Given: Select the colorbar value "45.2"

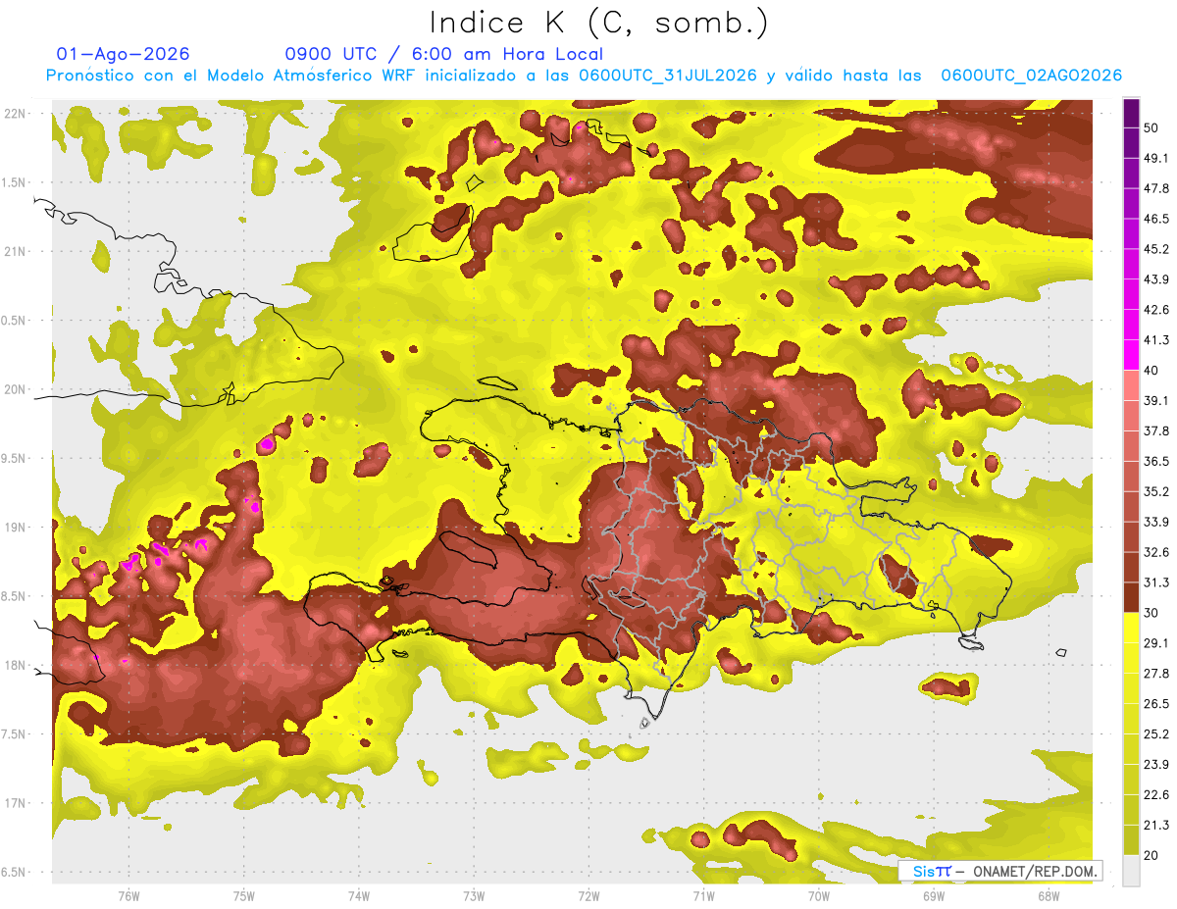Looking at the screenshot, I should pyautogui.click(x=1156, y=248).
